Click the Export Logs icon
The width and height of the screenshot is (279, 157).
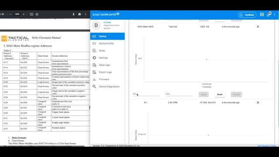(94, 72)
